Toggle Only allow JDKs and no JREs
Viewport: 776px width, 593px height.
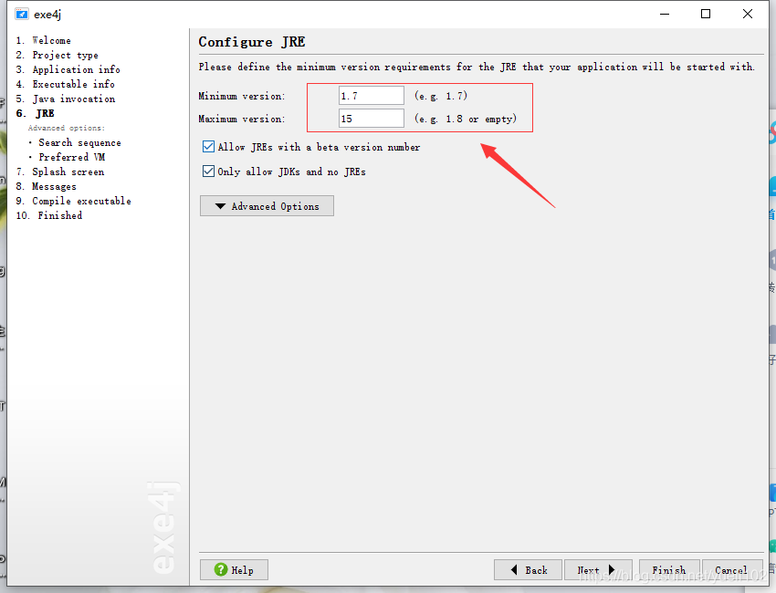208,172
